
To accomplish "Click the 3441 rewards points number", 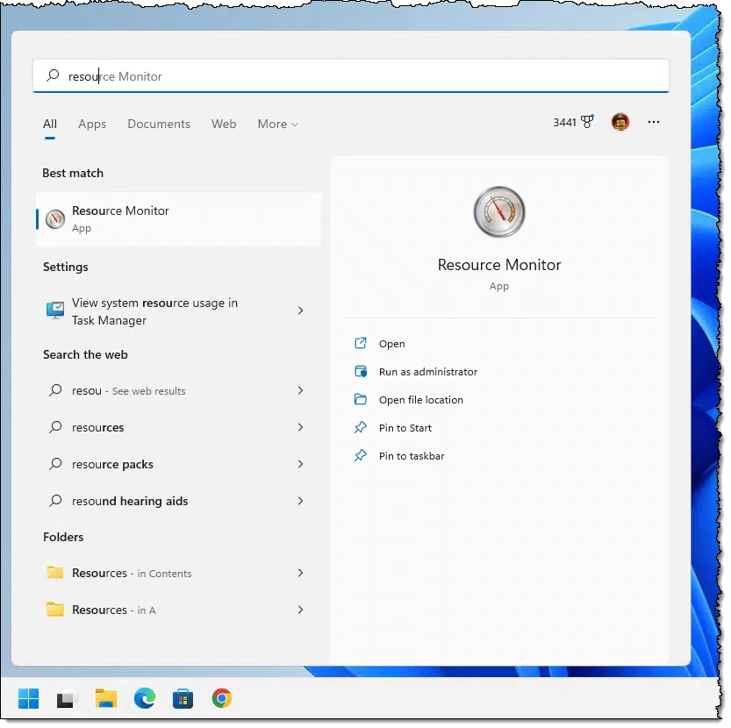I will tap(564, 122).
